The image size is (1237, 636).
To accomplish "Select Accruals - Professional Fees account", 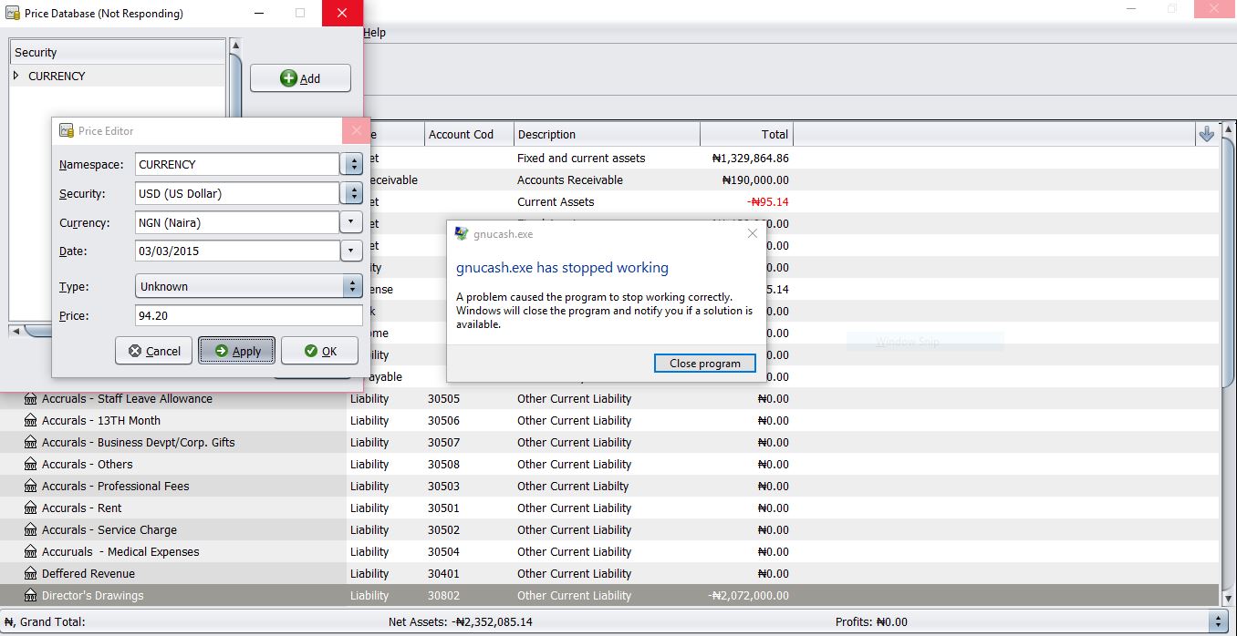I will [x=116, y=487].
